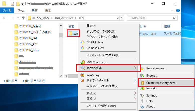The width and height of the screenshot is (195, 111).
Task: Expand the 解凍(X) submenu arrow
Action: (x=135, y=93)
